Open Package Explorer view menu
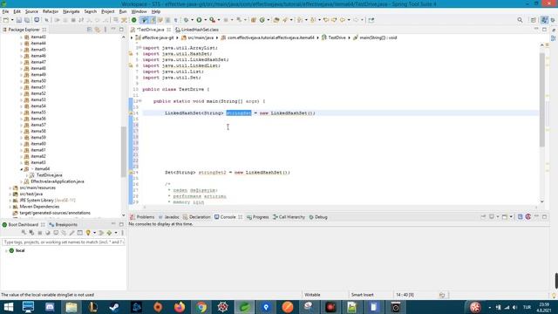 click(x=105, y=30)
